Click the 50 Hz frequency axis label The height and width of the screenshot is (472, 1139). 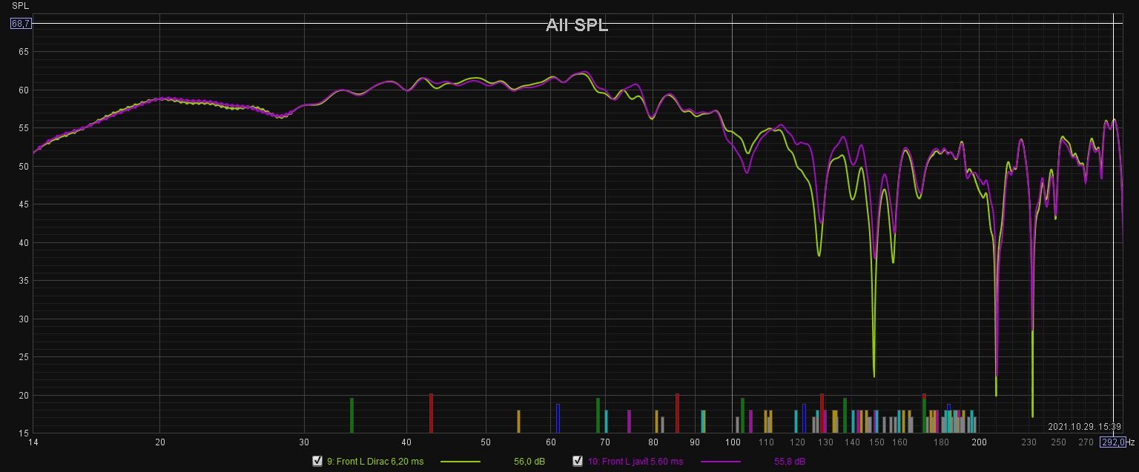coord(486,442)
